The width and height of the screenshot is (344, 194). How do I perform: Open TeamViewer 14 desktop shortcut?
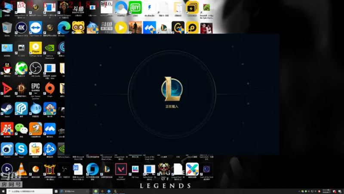coord(36,28)
